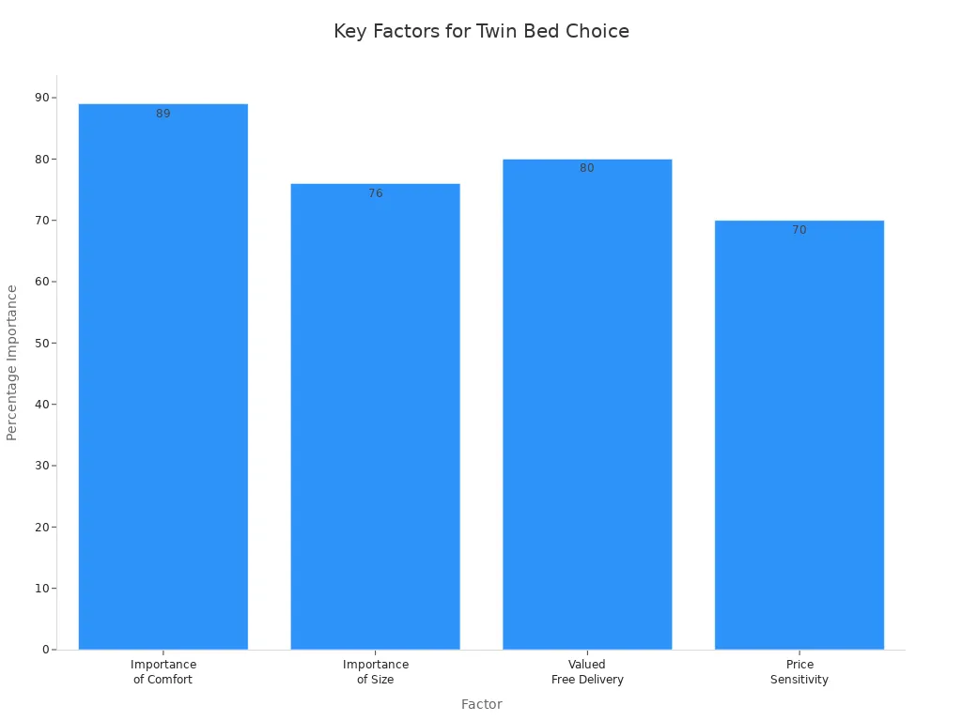Click the 80 value label
This screenshot has width=962, height=721.
587,168
